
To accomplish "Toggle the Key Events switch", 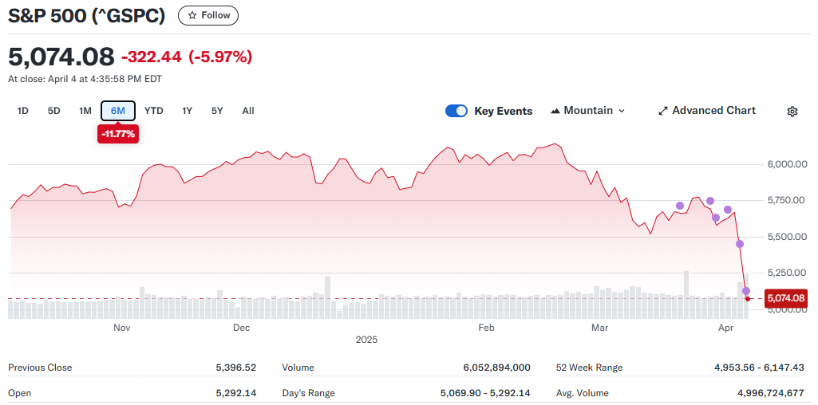I will coord(456,111).
